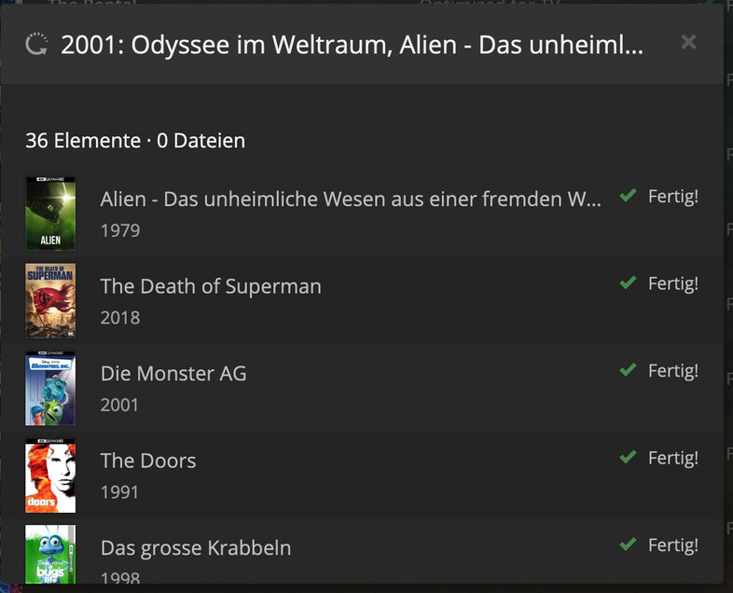Close the dialog with the X button
Screen dimensions: 733x593
tap(688, 42)
